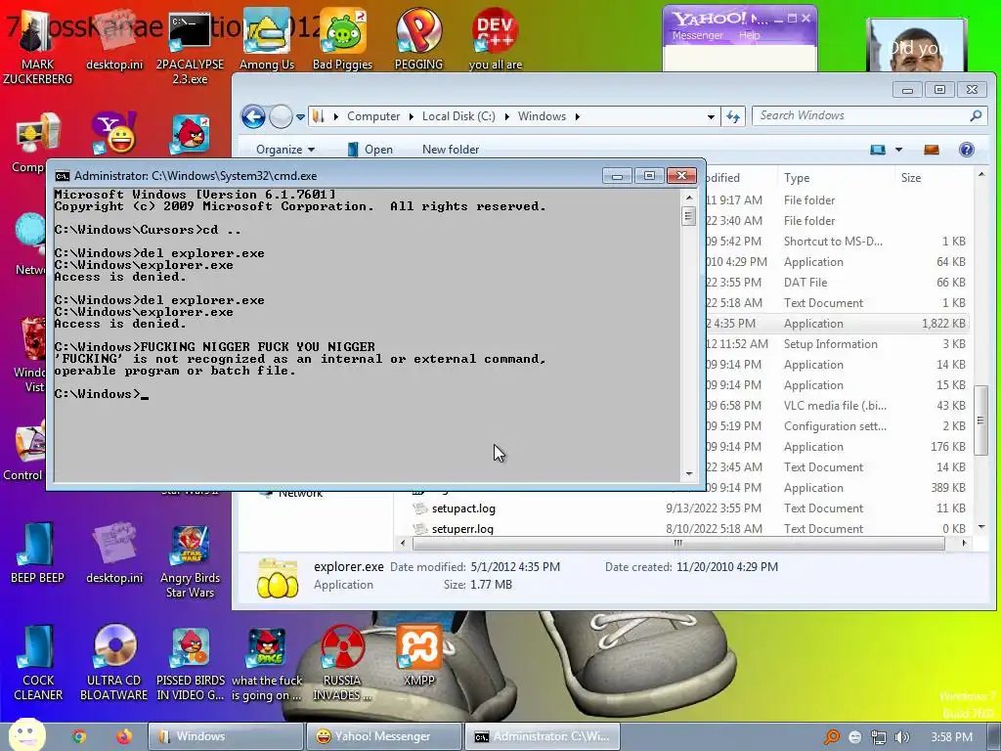1001x751 pixels.
Task: Launch the Among Us desktop shortcut
Action: 267,39
